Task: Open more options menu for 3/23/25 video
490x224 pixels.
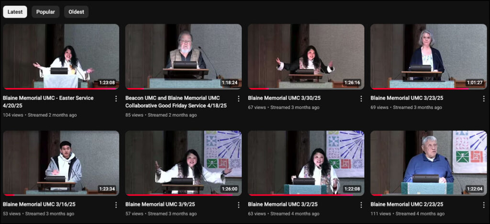Action: tap(483, 99)
